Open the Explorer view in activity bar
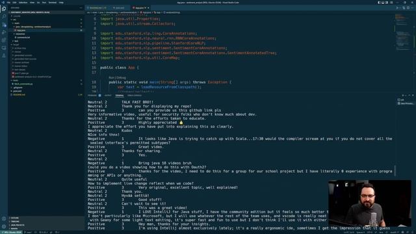Screen dimensions: 416x234 coord(4,8)
